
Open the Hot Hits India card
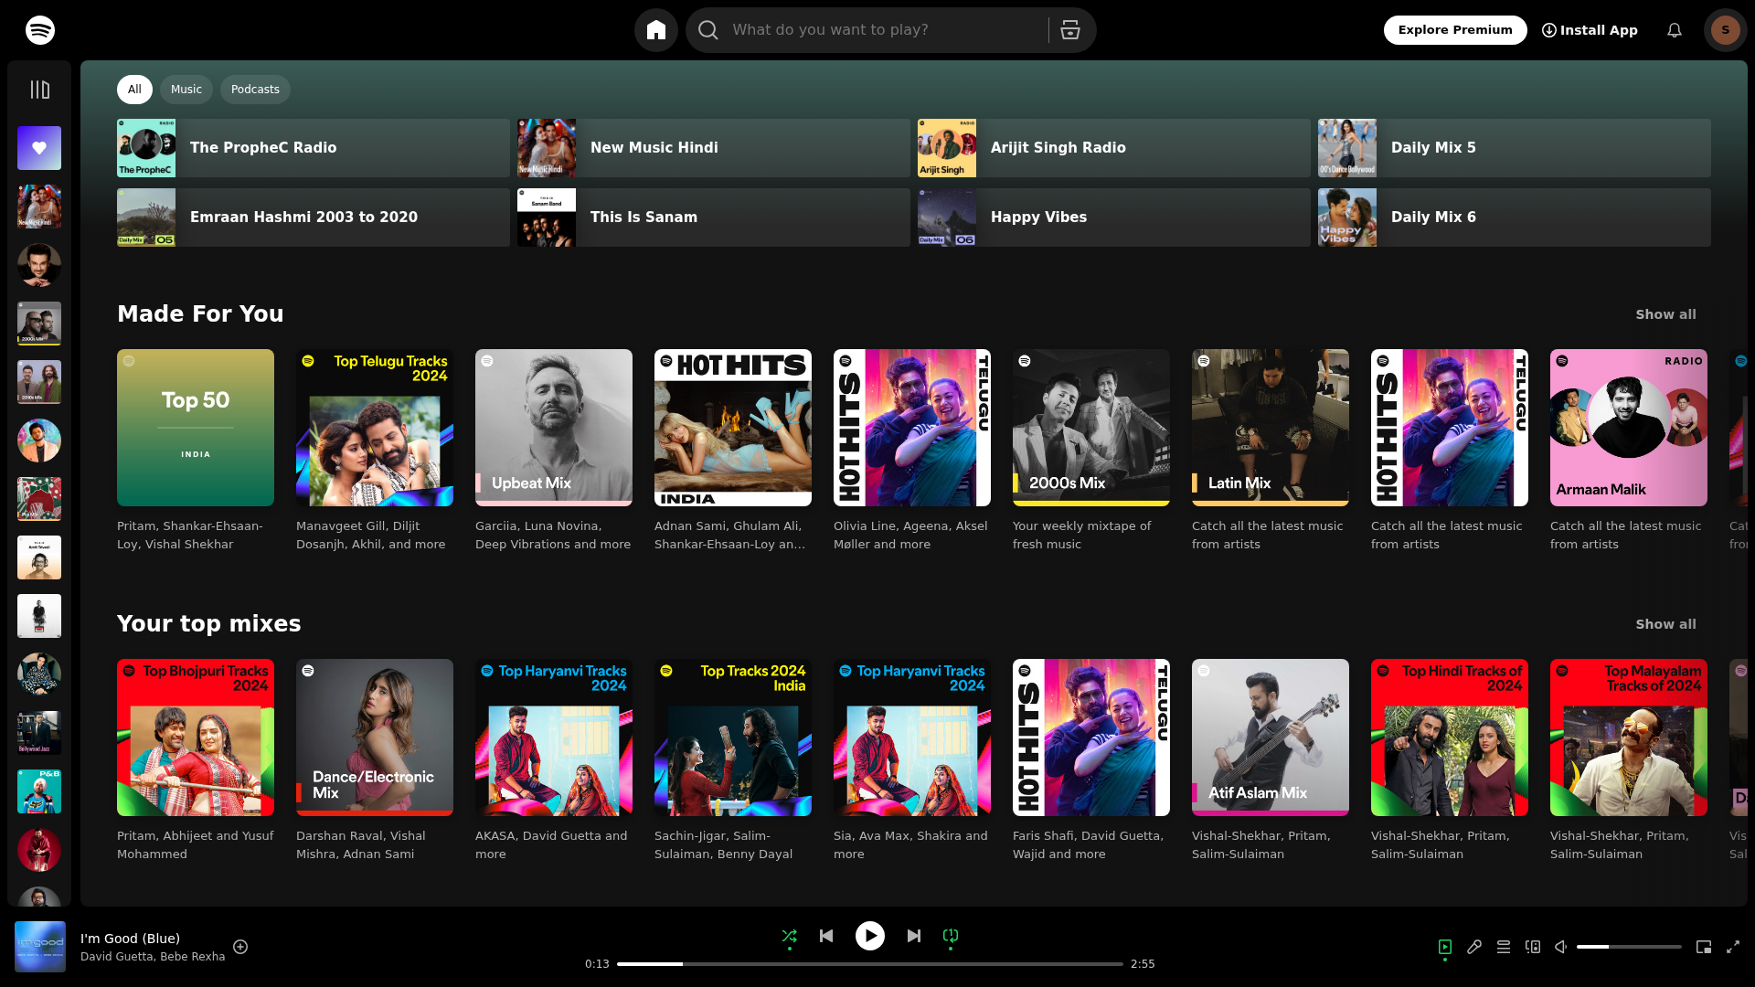pyautogui.click(x=733, y=428)
